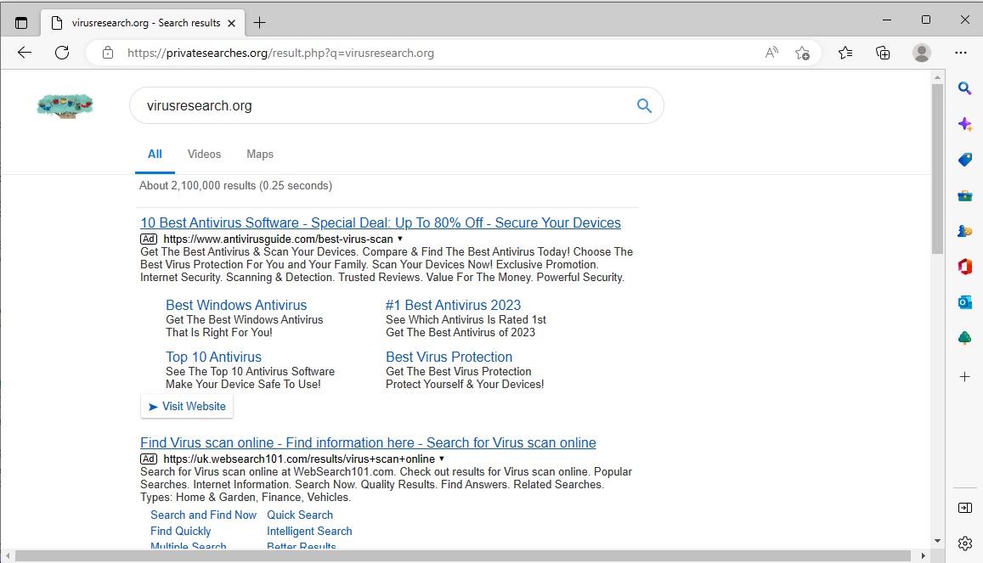The width and height of the screenshot is (983, 563).
Task: Toggle sidebar visibility icon
Action: [x=965, y=508]
